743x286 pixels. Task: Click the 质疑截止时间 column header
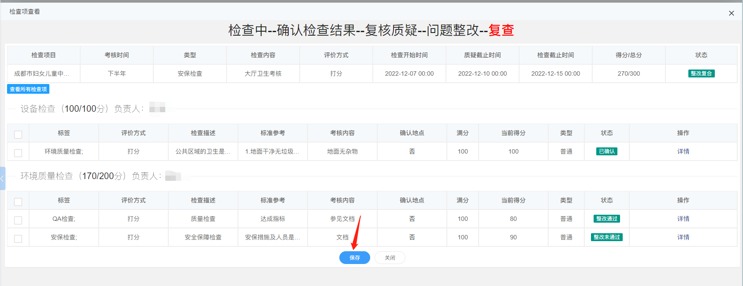tap(483, 55)
